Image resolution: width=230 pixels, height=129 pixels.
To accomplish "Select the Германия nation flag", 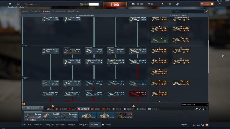I will pos(61,109).
